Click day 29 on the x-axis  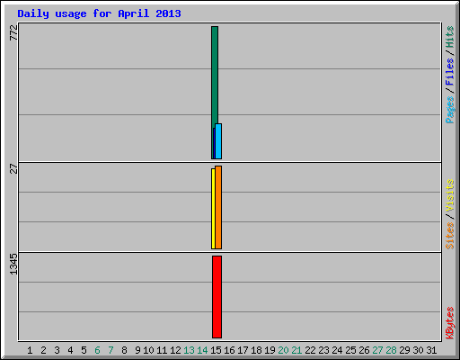coord(404,350)
